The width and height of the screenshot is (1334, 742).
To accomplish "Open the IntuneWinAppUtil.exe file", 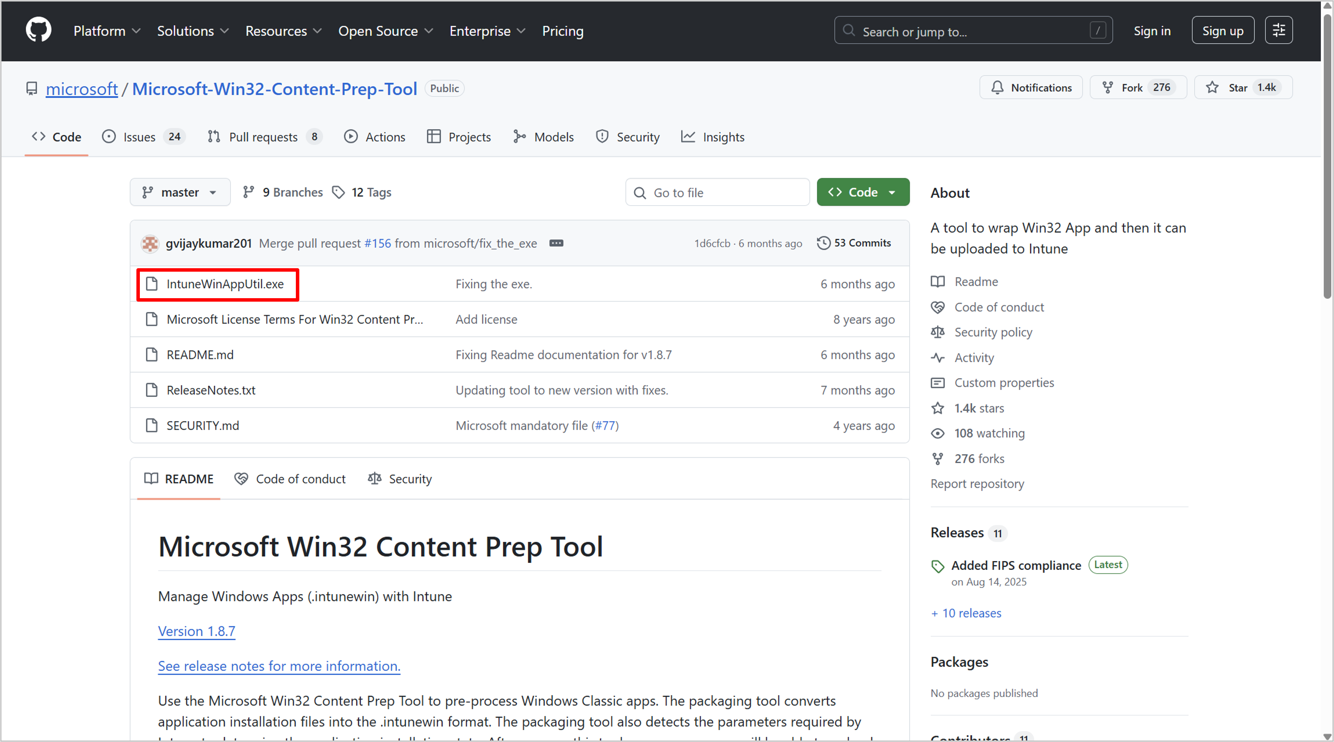I will [x=225, y=284].
